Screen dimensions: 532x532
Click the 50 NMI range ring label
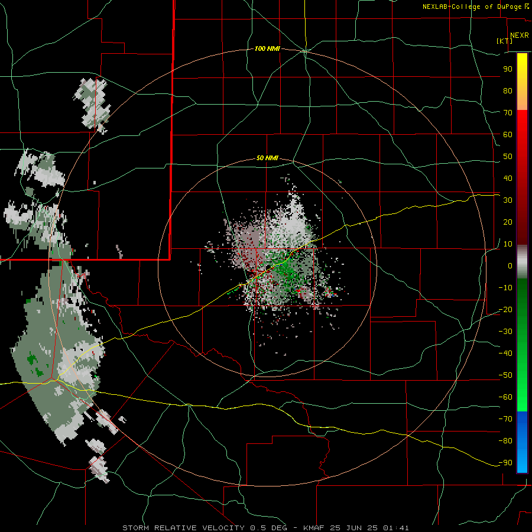267,158
